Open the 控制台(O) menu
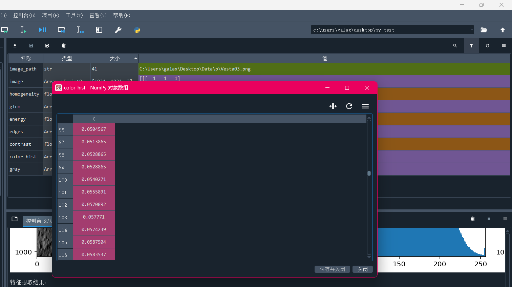The height and width of the screenshot is (287, 512). 24,15
